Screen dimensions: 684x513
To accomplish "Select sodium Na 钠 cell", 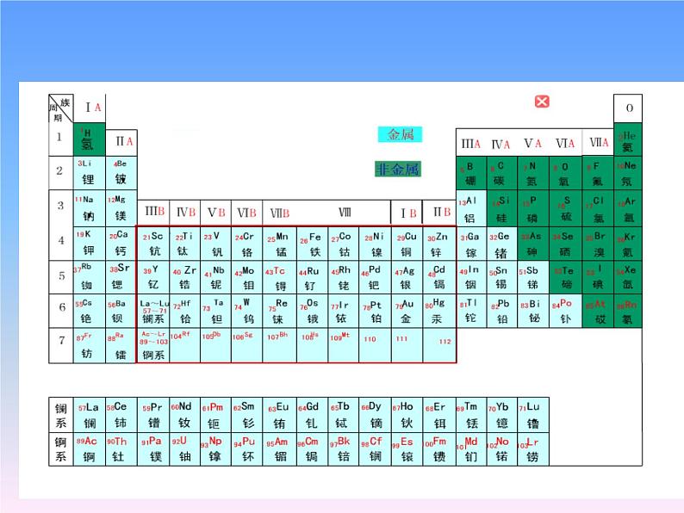I will 90,208.
